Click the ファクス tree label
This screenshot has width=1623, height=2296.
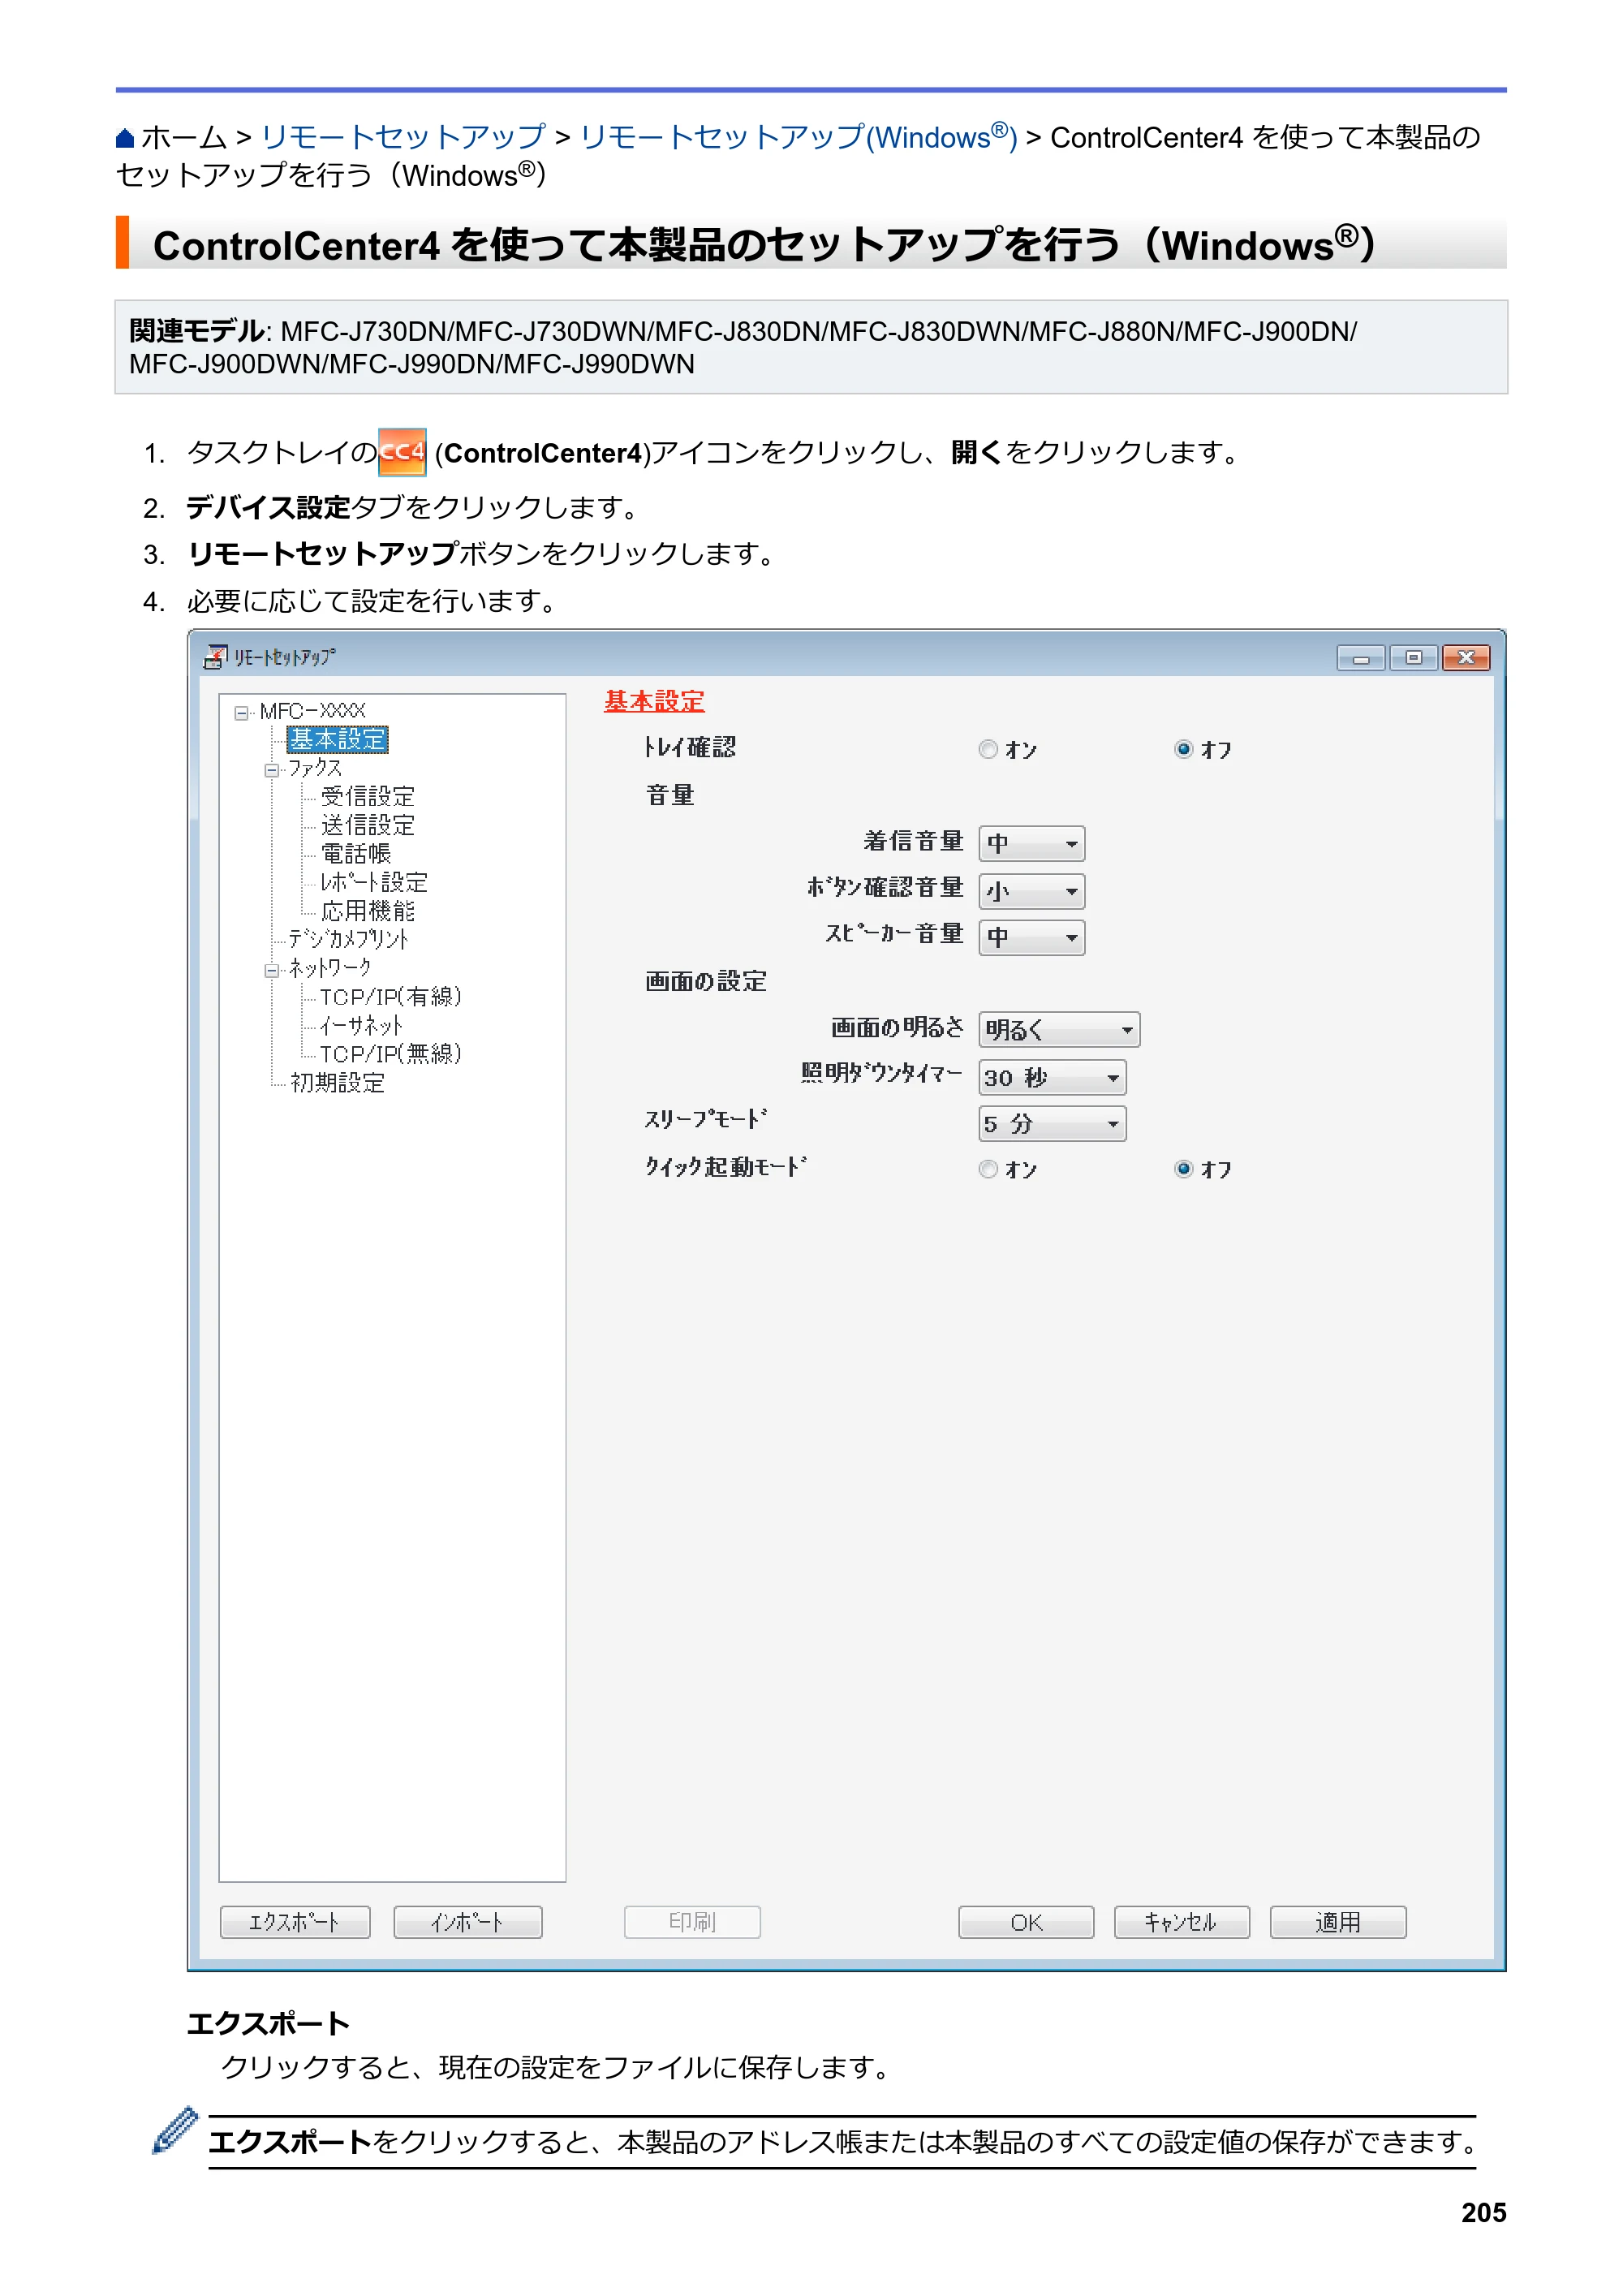coord(315,768)
